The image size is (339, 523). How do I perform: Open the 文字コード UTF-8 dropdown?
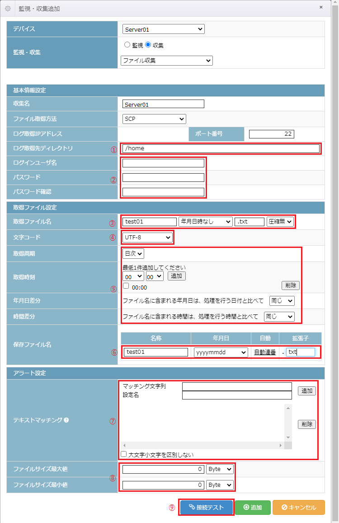coord(147,238)
